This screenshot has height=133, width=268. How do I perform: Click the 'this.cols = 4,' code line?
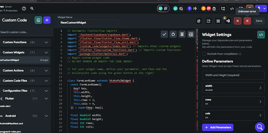[84, 104]
